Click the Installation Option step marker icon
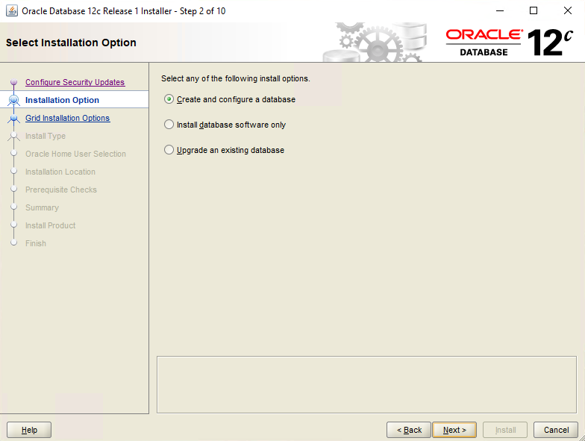This screenshot has width=585, height=441. click(x=13, y=100)
